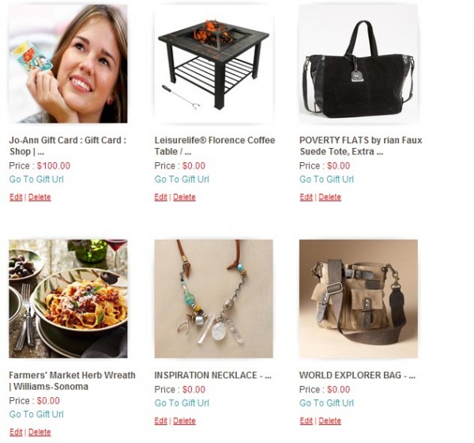Edit the World Explorer Bag item
Screen dimensions: 474x443
(x=307, y=421)
